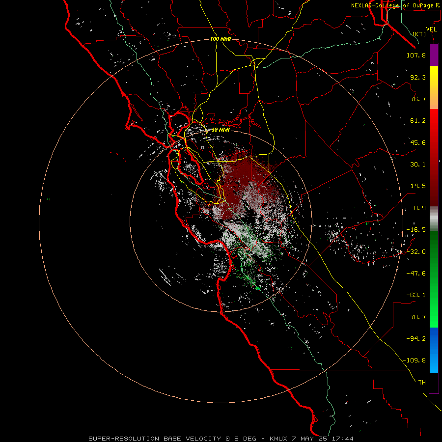Viewport: 442px width, 442px height.
Task: Select the 14.5 velocity scale value
Action: pyautogui.click(x=418, y=186)
